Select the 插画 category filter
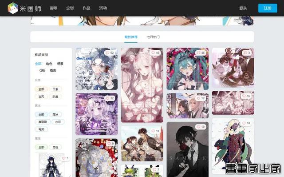This screenshot has width=284, height=177. (x=53, y=70)
